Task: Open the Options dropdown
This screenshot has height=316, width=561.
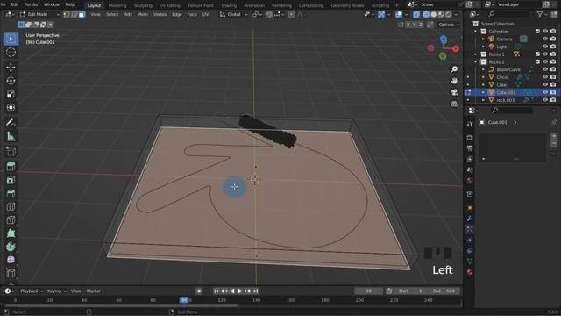Action: pos(448,25)
